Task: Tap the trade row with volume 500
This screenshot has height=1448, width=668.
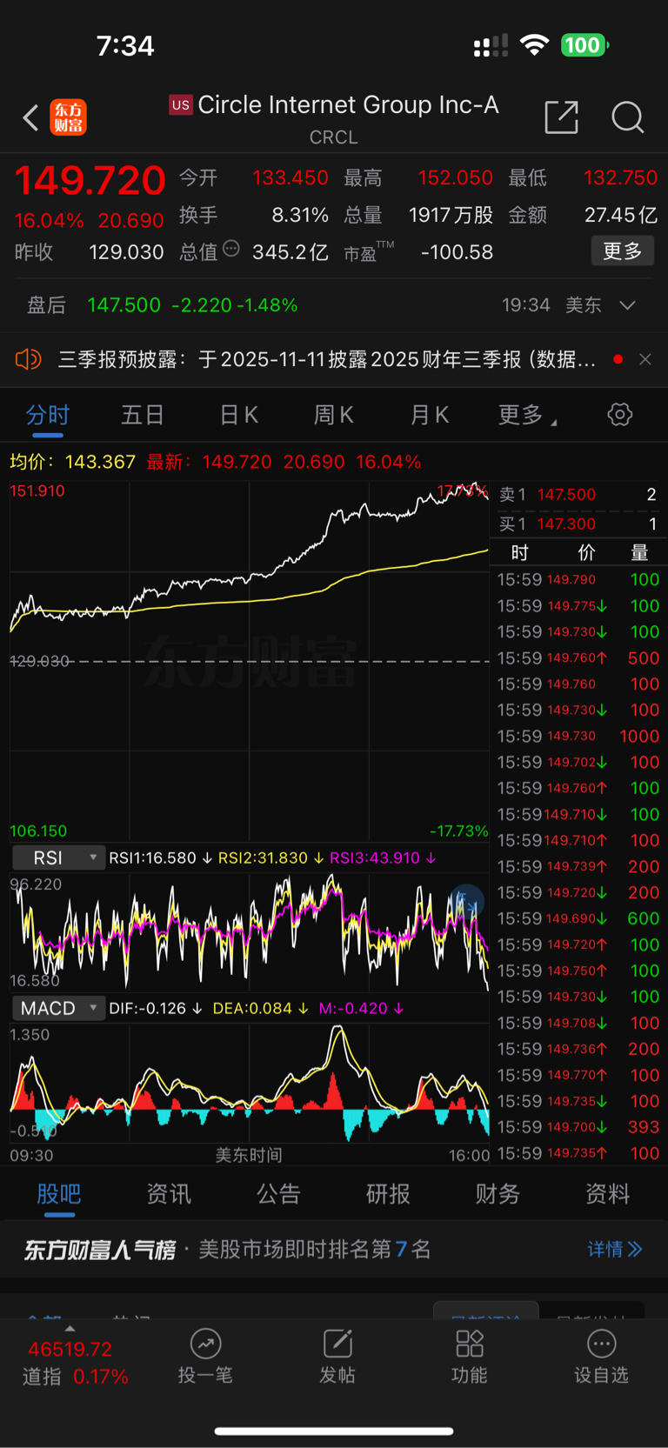Action: (x=578, y=657)
